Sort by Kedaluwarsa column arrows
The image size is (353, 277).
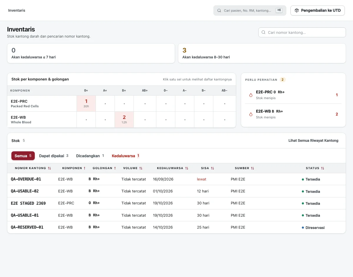pos(187,168)
